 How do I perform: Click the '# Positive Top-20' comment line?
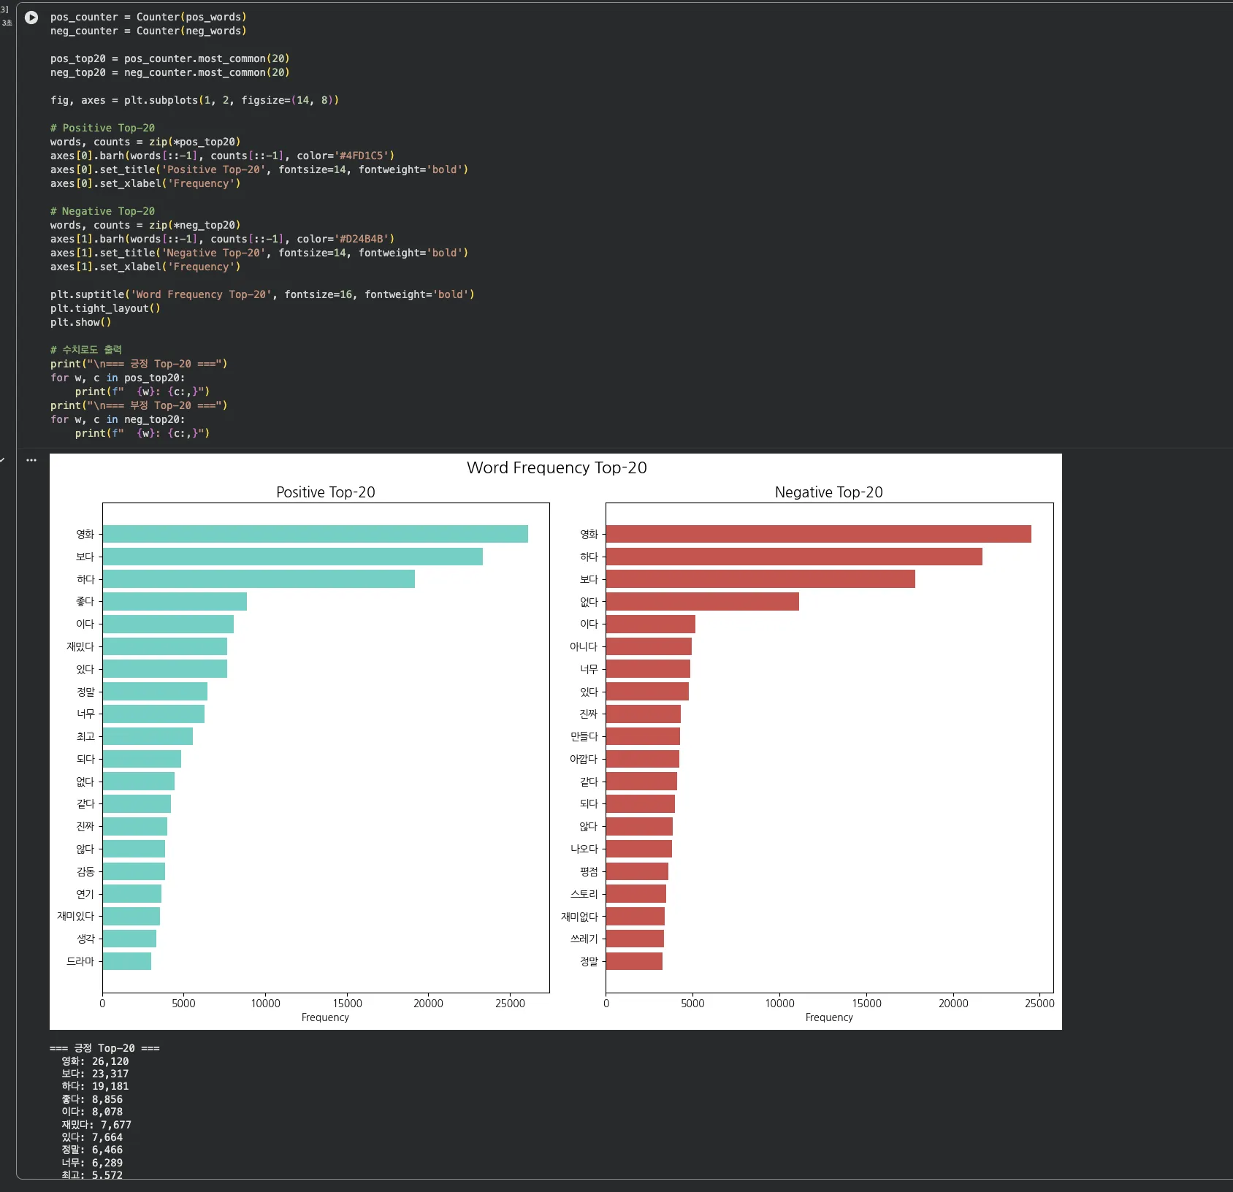click(x=102, y=128)
